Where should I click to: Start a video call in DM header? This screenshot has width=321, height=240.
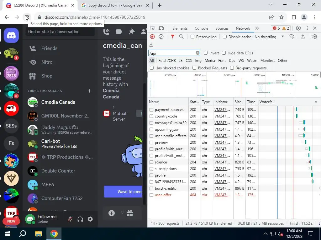coord(119,32)
